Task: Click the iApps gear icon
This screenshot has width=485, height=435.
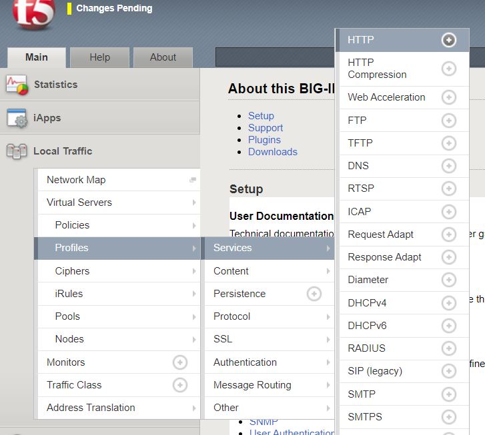Action: pos(17,118)
